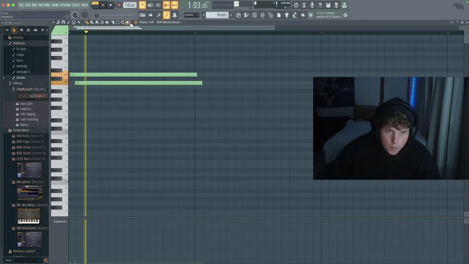Screen dimensions: 469x264
Task: Select the hi hats pattern
Action: (x=21, y=49)
